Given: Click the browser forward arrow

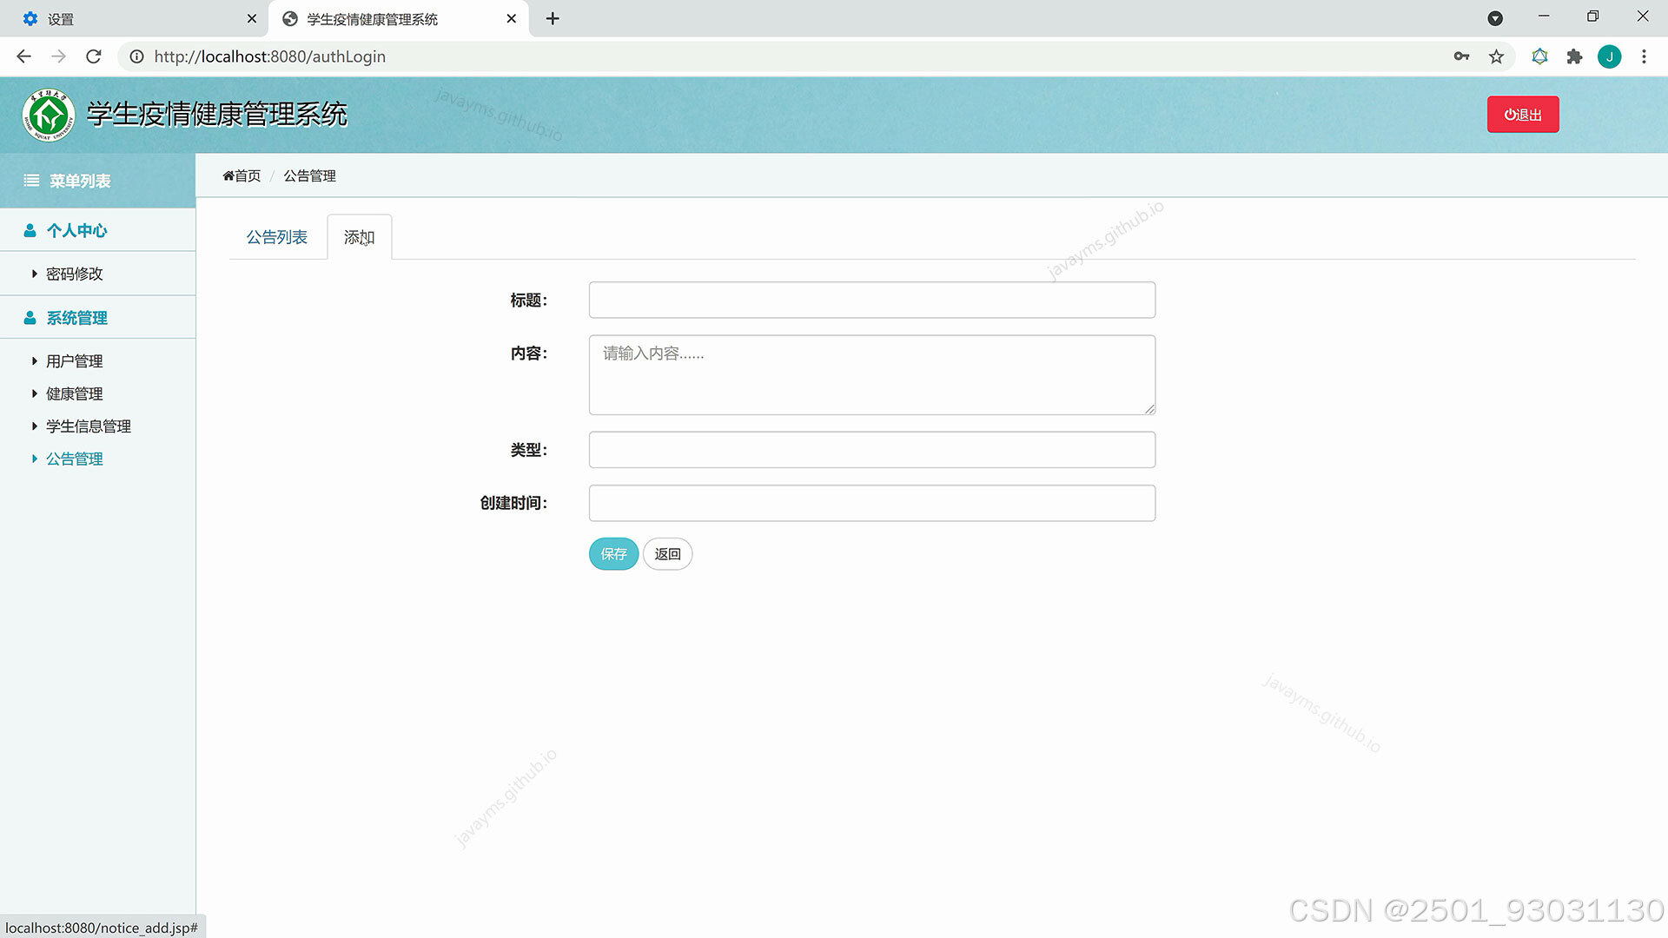Looking at the screenshot, I should pyautogui.click(x=58, y=56).
